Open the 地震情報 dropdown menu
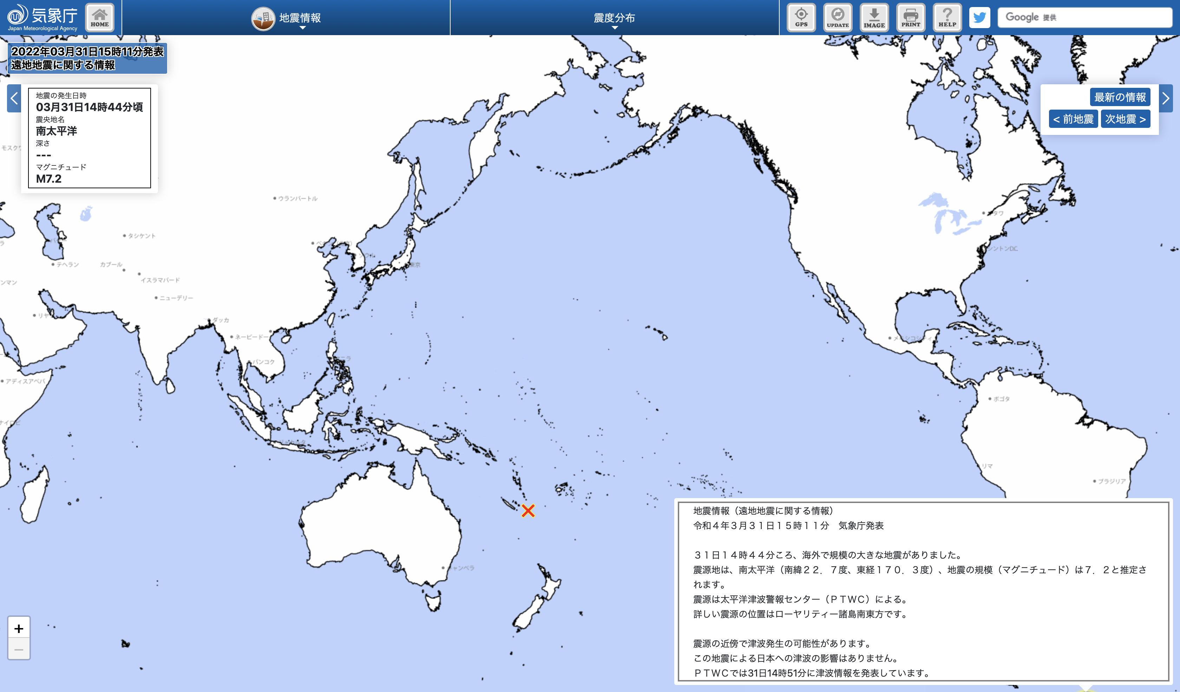This screenshot has width=1180, height=692. [300, 19]
